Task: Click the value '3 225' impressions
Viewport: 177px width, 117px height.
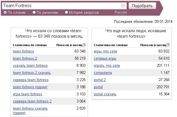Action: 81,80
